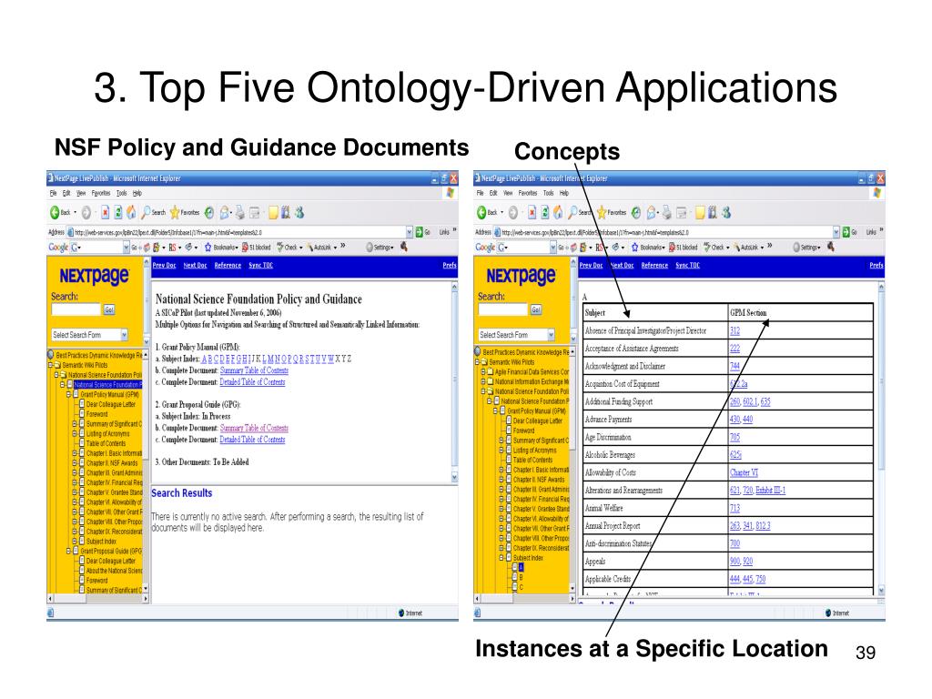Click 'Next Doc' link in the NSF Policy window
The image size is (932, 699).
click(x=195, y=265)
